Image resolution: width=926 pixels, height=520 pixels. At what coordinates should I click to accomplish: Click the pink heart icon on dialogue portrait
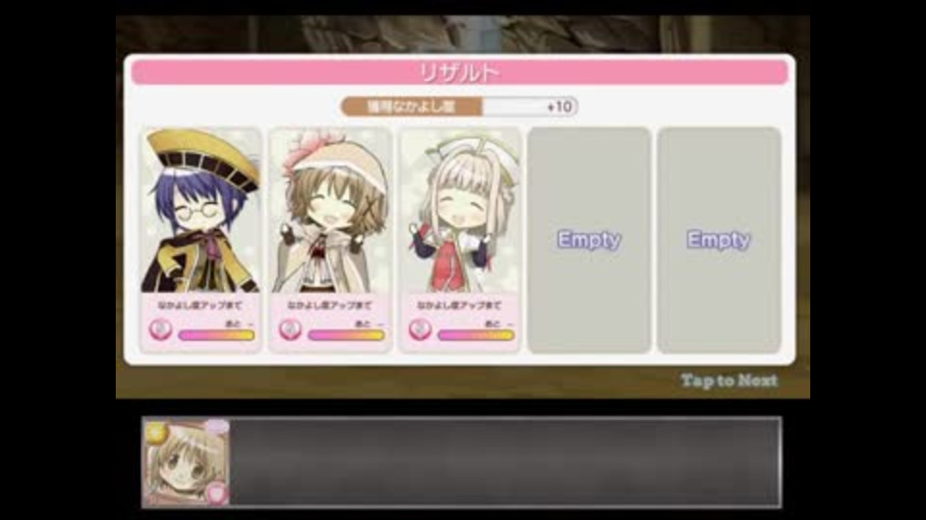click(218, 493)
